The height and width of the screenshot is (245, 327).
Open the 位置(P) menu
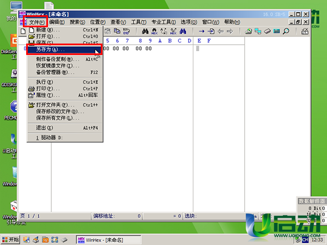[98, 22]
